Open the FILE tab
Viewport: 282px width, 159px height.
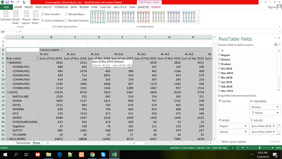click(6, 7)
